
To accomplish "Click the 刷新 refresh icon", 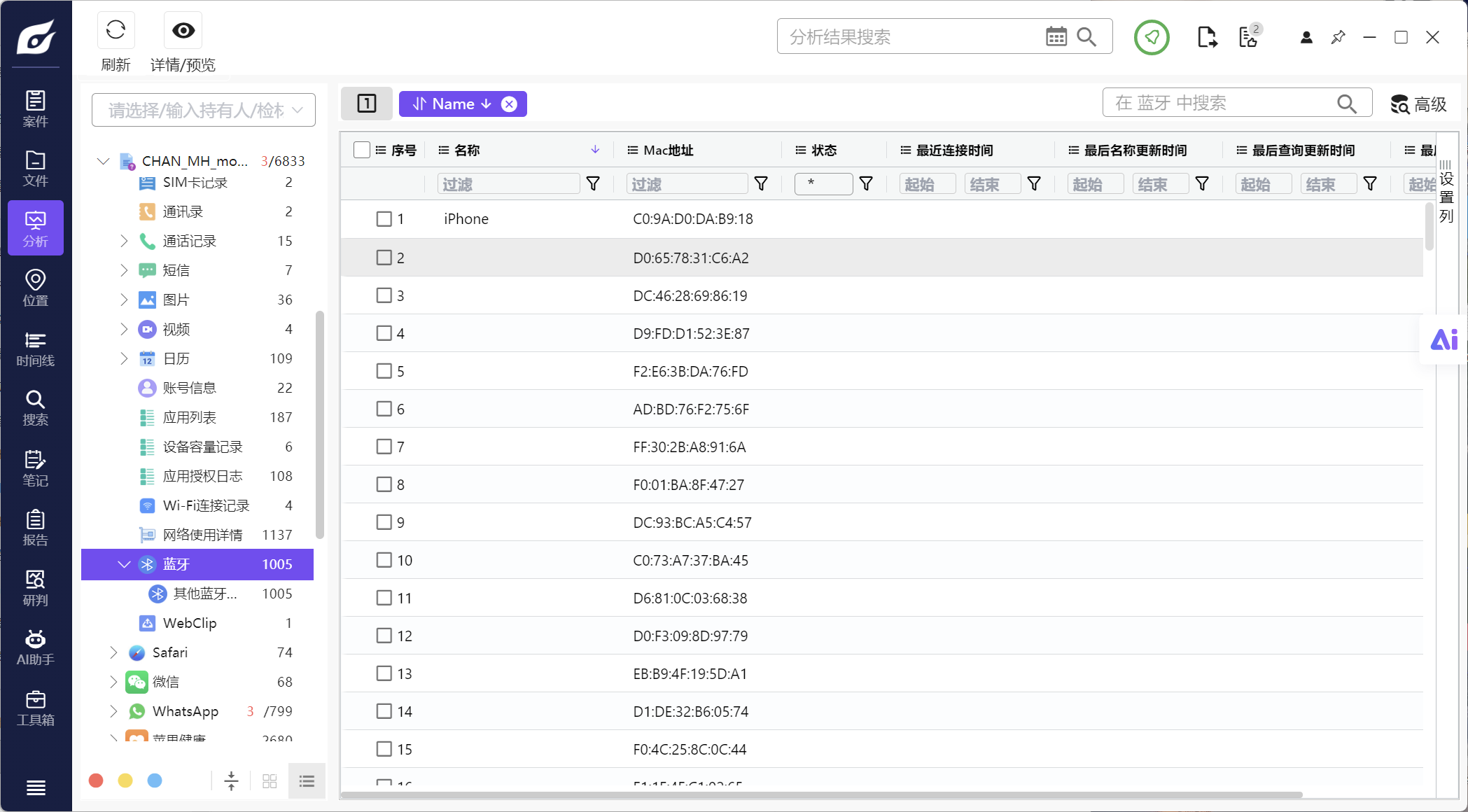I will pyautogui.click(x=116, y=30).
